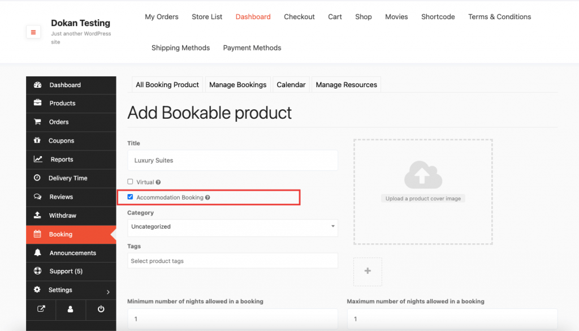Open the Calendar tab

(291, 85)
